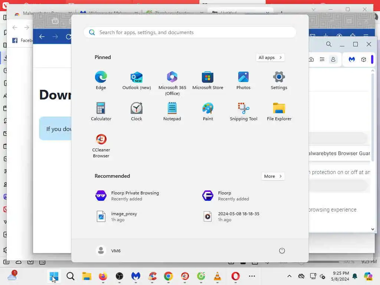Click Windows Start button on taskbar
This screenshot has height=285, width=380.
[x=54, y=276]
